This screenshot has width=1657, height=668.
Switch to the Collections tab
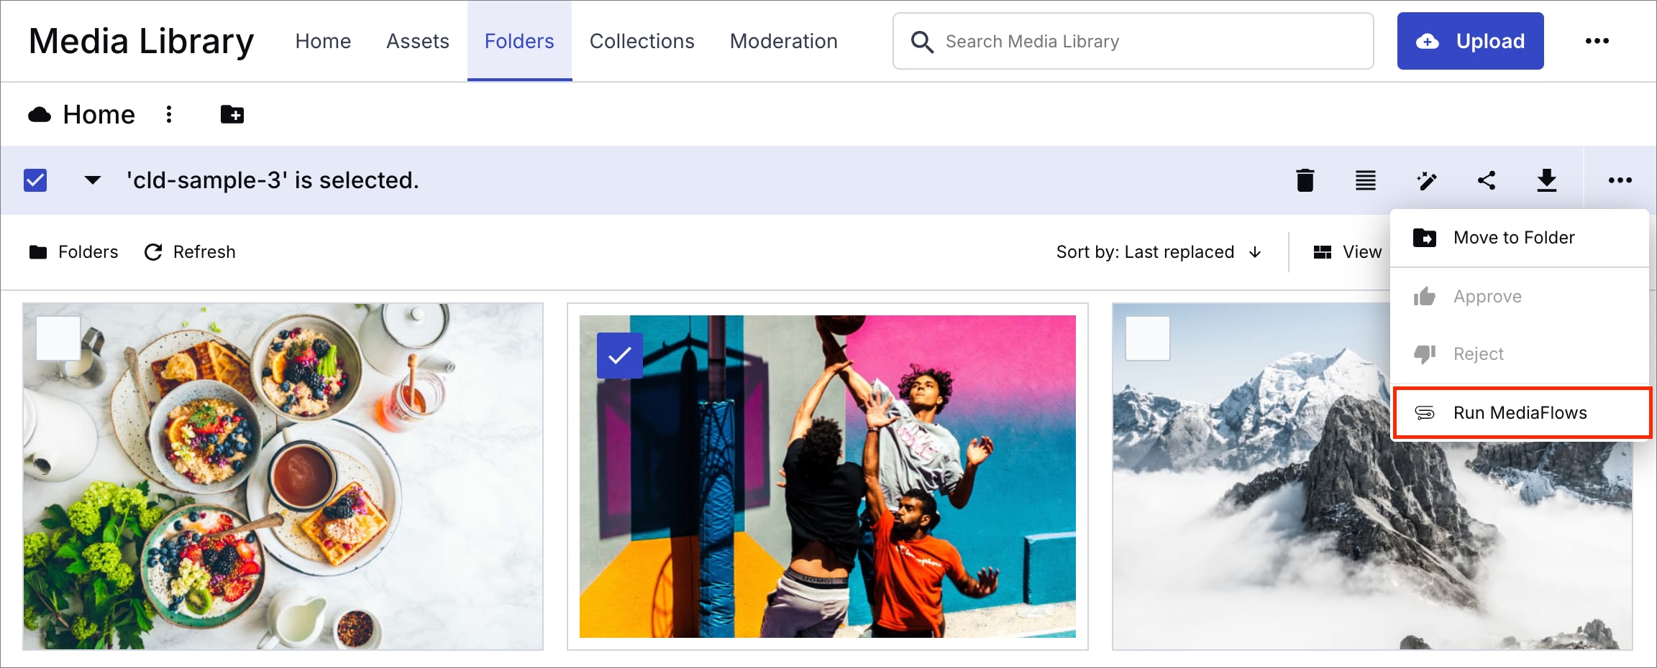click(642, 41)
